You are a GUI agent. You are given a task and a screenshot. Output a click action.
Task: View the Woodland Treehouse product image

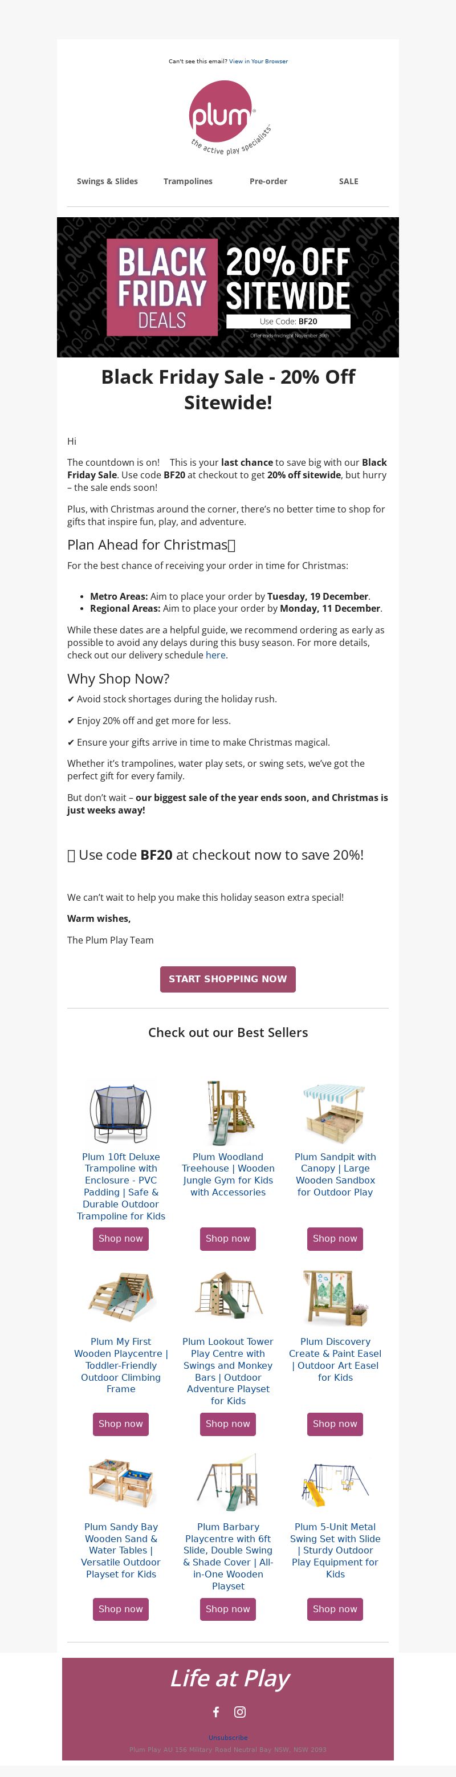(227, 1113)
